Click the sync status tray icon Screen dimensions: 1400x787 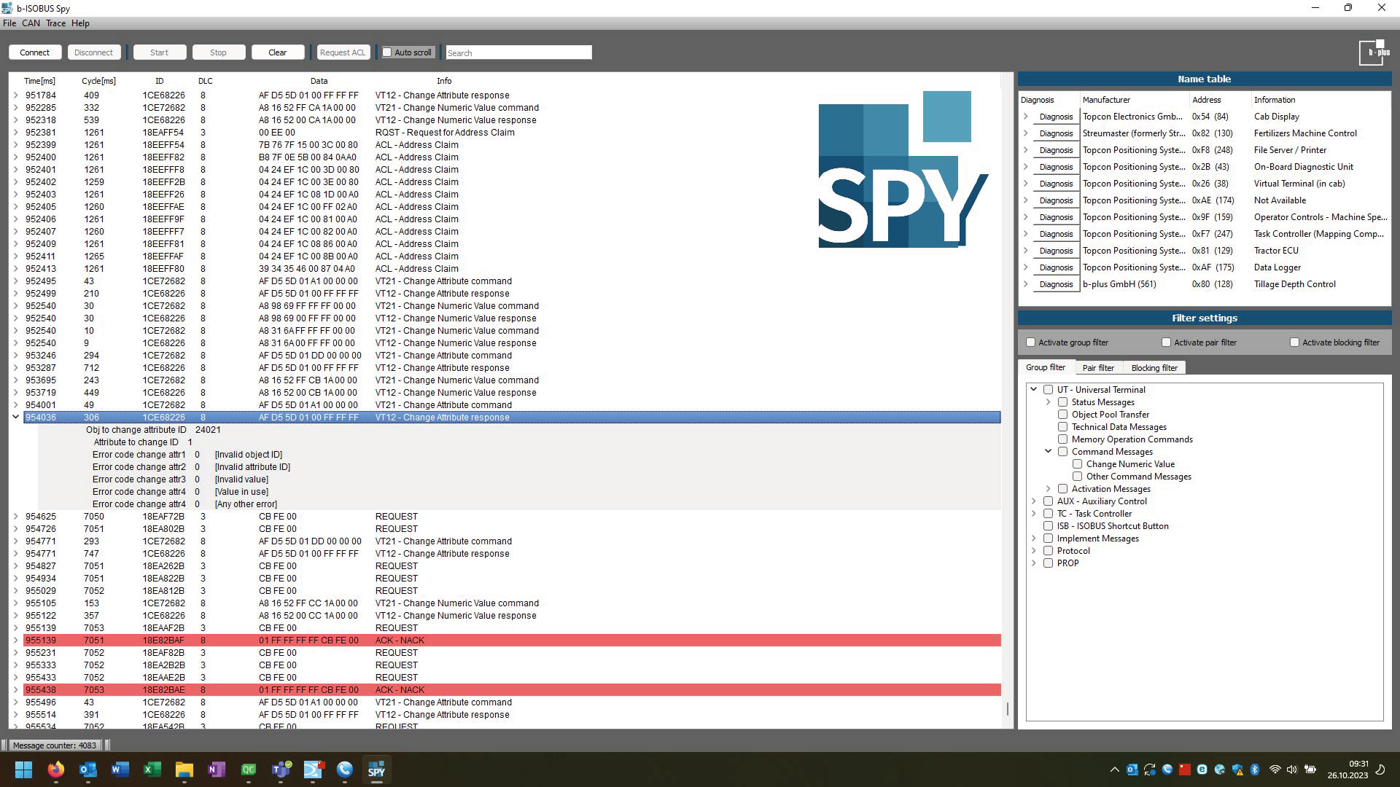[x=1150, y=770]
